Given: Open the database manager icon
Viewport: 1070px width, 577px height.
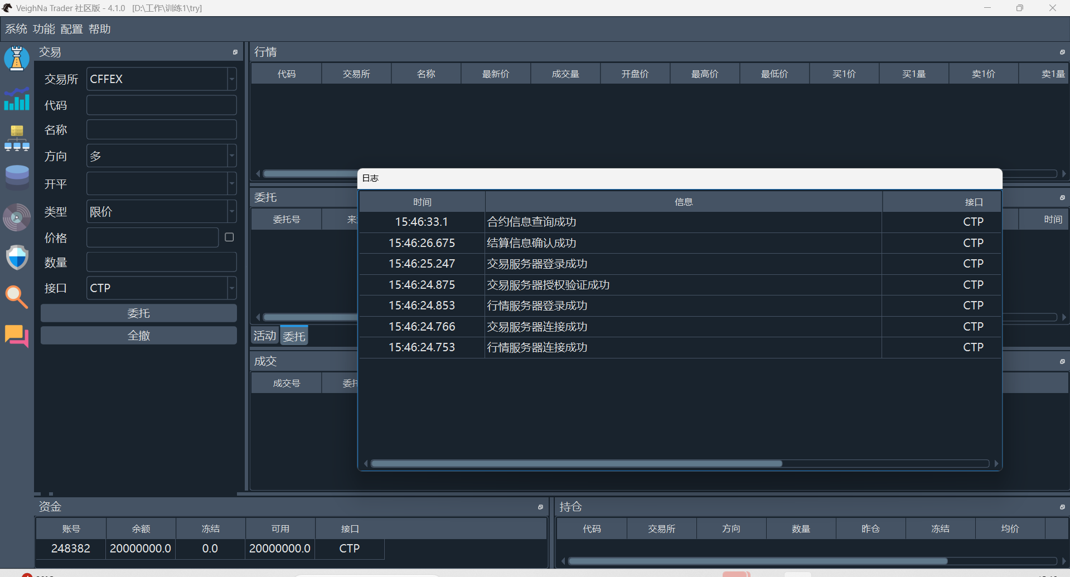Looking at the screenshot, I should [x=17, y=177].
